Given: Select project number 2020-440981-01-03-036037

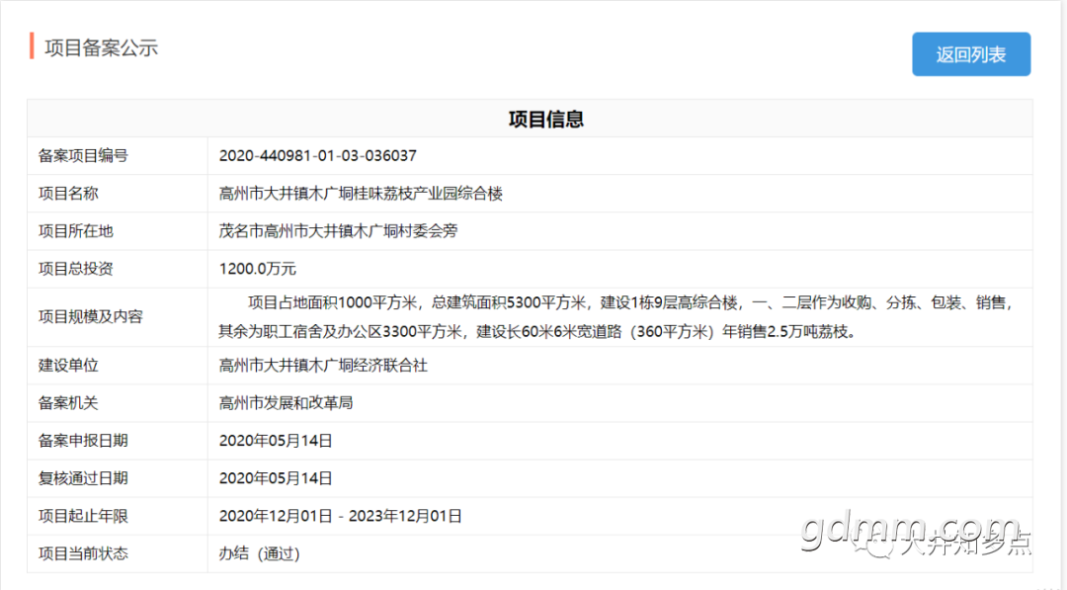Looking at the screenshot, I should [x=318, y=156].
